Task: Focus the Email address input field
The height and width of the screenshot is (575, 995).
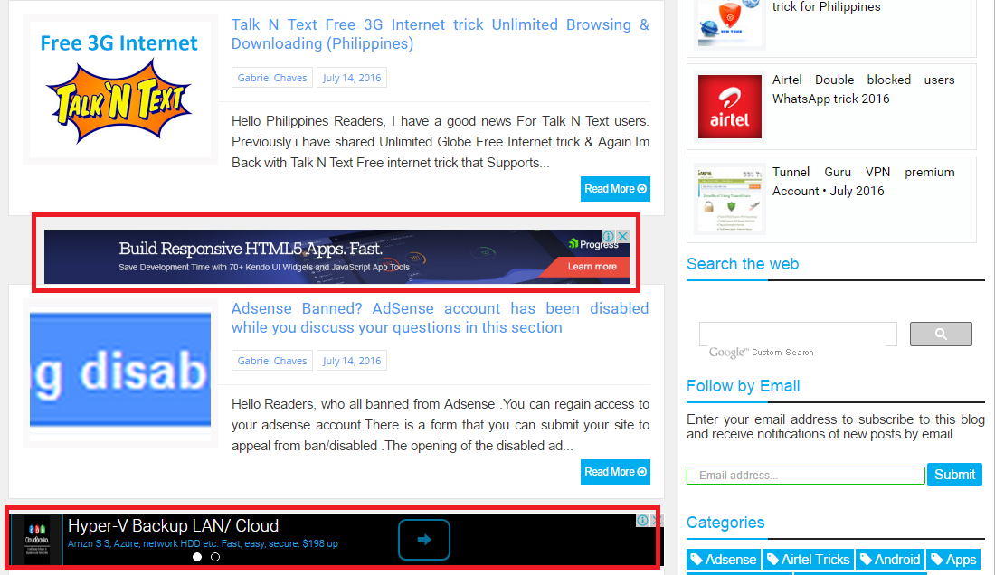Action: [x=805, y=476]
